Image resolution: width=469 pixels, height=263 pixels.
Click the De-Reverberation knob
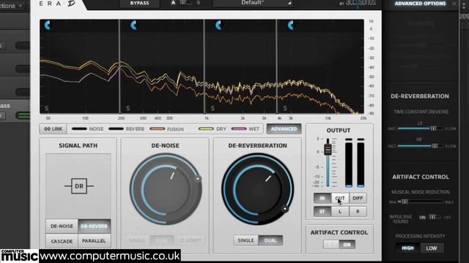pos(258,189)
